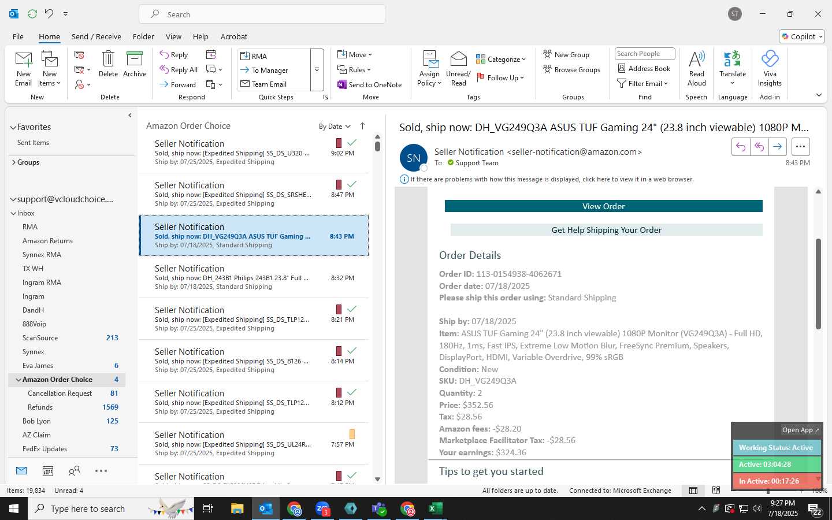Expand the Quick Steps gallery
The height and width of the screenshot is (520, 832).
(x=317, y=70)
